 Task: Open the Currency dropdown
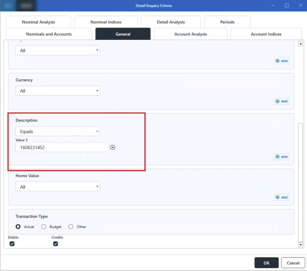coord(58,91)
